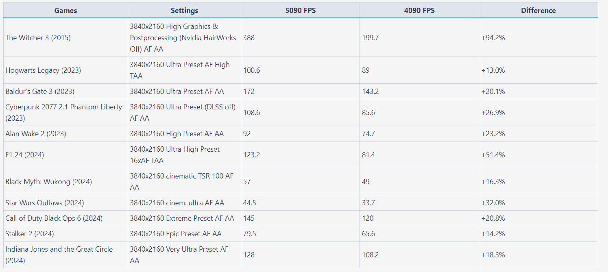608x272 pixels.
Task: Click the F1 24 (2024) game name
Action: 25,155
